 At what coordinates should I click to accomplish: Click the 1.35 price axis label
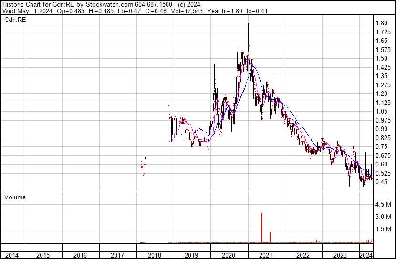381,76
